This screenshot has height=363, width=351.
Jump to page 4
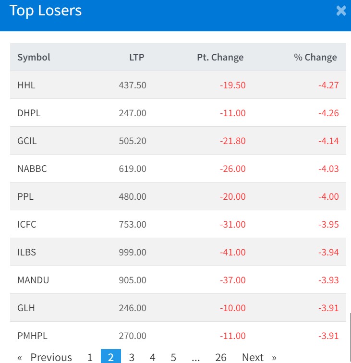point(152,357)
